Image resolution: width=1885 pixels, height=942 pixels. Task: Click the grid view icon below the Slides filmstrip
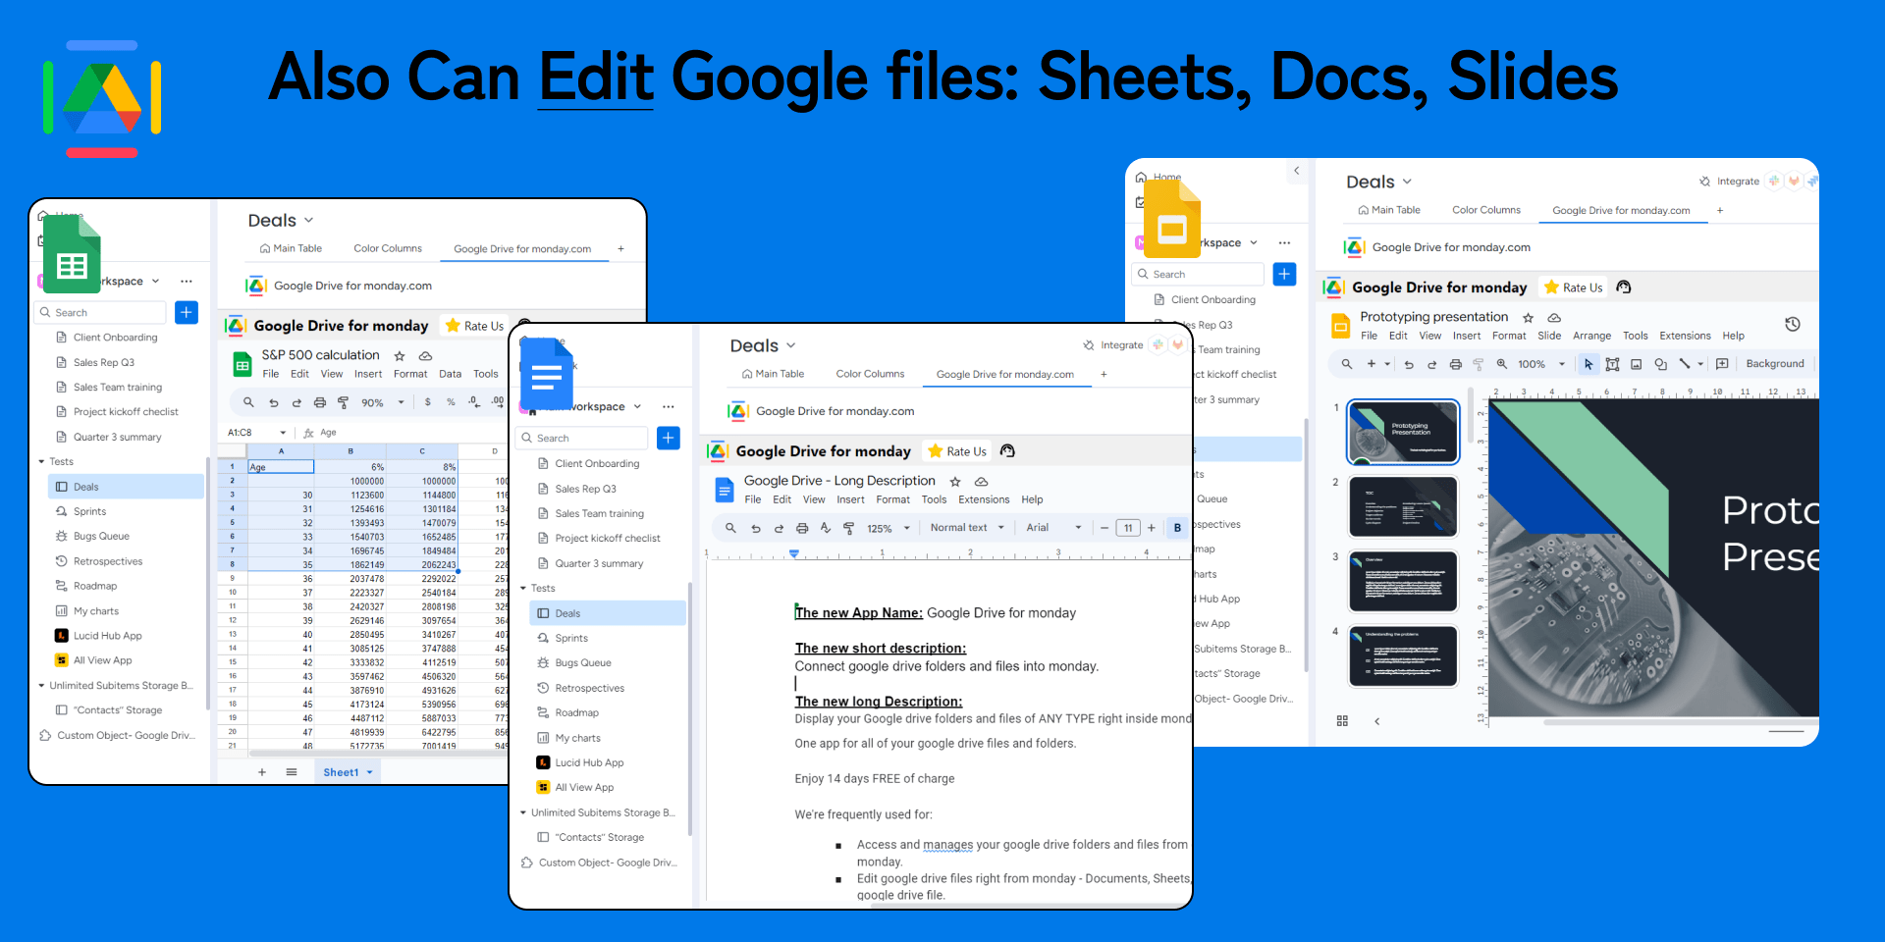[x=1342, y=721]
